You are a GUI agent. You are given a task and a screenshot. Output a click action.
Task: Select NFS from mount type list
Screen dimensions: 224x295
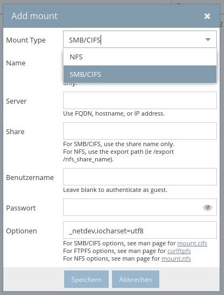click(x=140, y=57)
